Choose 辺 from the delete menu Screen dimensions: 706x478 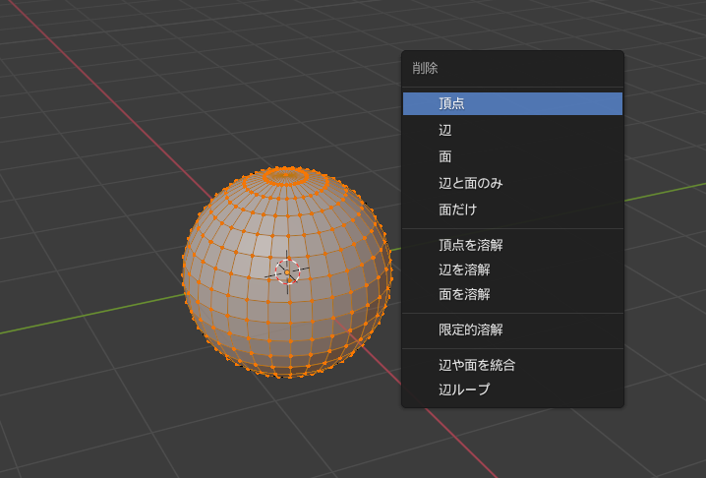pos(512,130)
